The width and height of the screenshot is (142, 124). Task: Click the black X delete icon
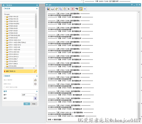(69, 9)
